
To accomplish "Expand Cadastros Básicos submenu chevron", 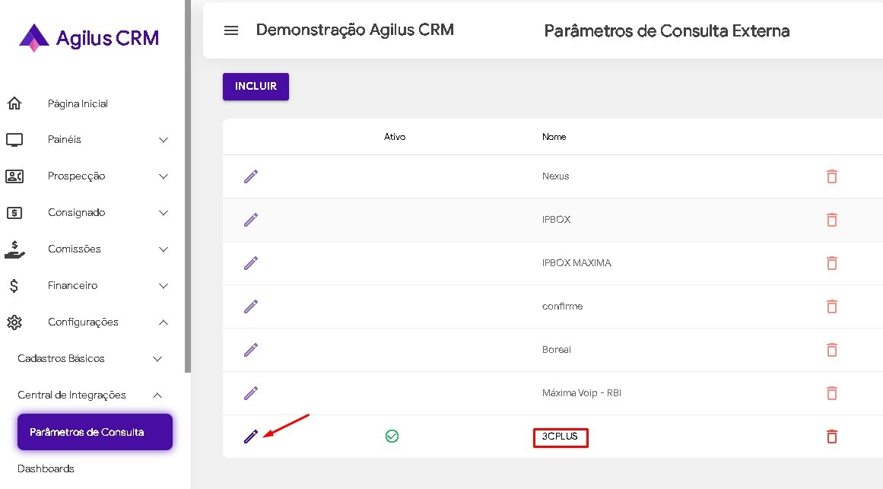I will 157,359.
